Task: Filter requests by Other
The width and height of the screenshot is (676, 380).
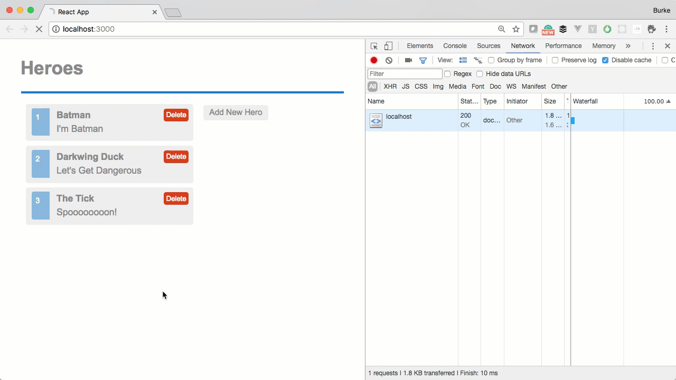Action: 559,87
